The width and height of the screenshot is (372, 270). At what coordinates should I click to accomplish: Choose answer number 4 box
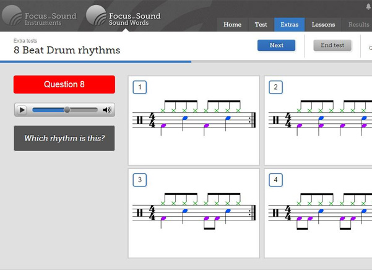pyautogui.click(x=275, y=180)
